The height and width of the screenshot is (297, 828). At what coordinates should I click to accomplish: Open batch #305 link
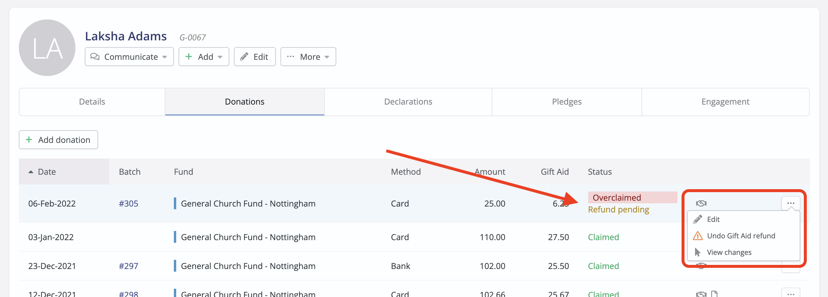click(x=128, y=203)
